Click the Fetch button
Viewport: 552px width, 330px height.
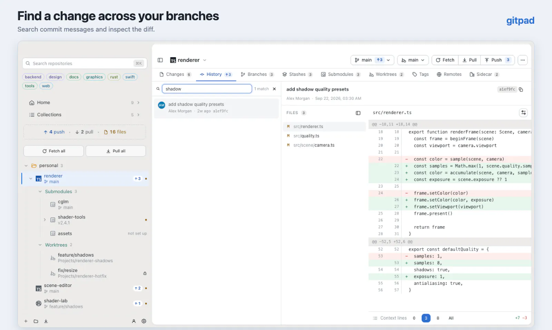(445, 60)
